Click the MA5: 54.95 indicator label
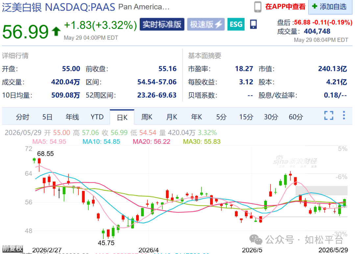Screen dimensions: 355x254 tap(49, 142)
